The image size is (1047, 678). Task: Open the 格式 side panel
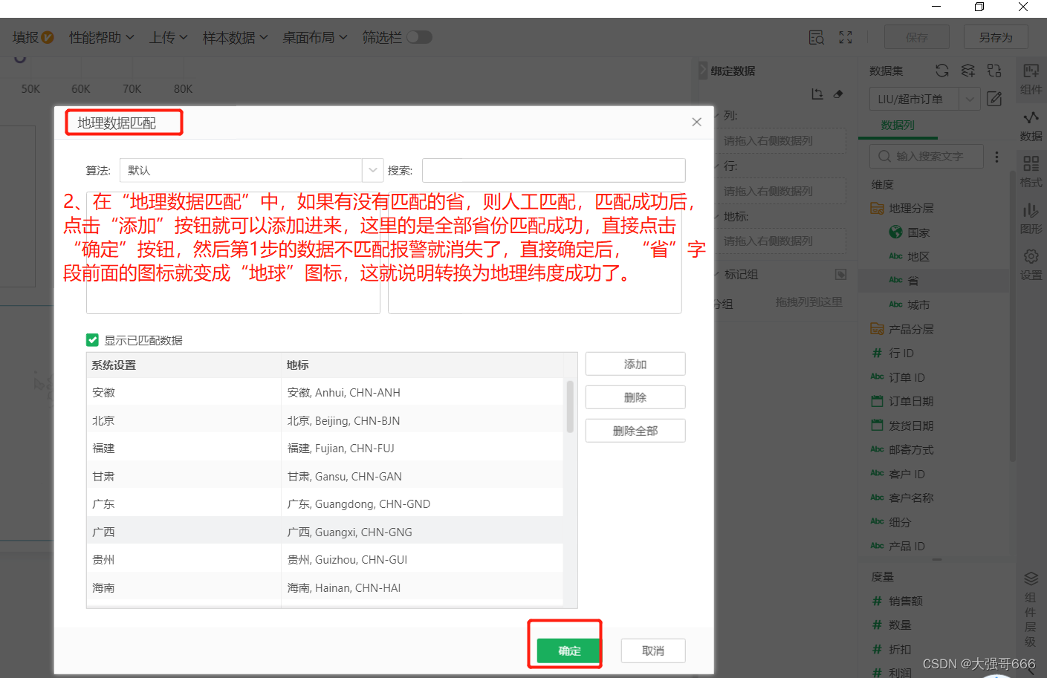coord(1031,171)
